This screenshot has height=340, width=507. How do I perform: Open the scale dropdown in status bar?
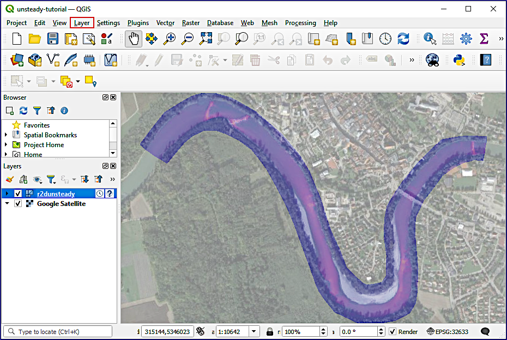coord(253,331)
